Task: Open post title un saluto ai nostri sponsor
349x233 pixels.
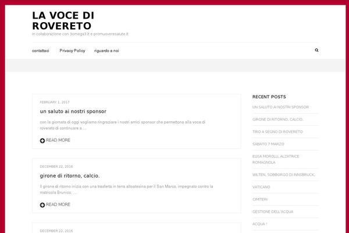Action: [x=73, y=111]
